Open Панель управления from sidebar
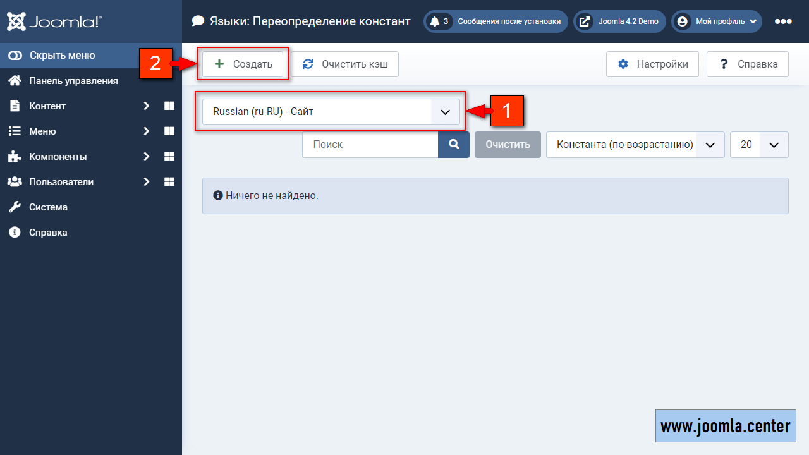The width and height of the screenshot is (809, 455). [73, 81]
